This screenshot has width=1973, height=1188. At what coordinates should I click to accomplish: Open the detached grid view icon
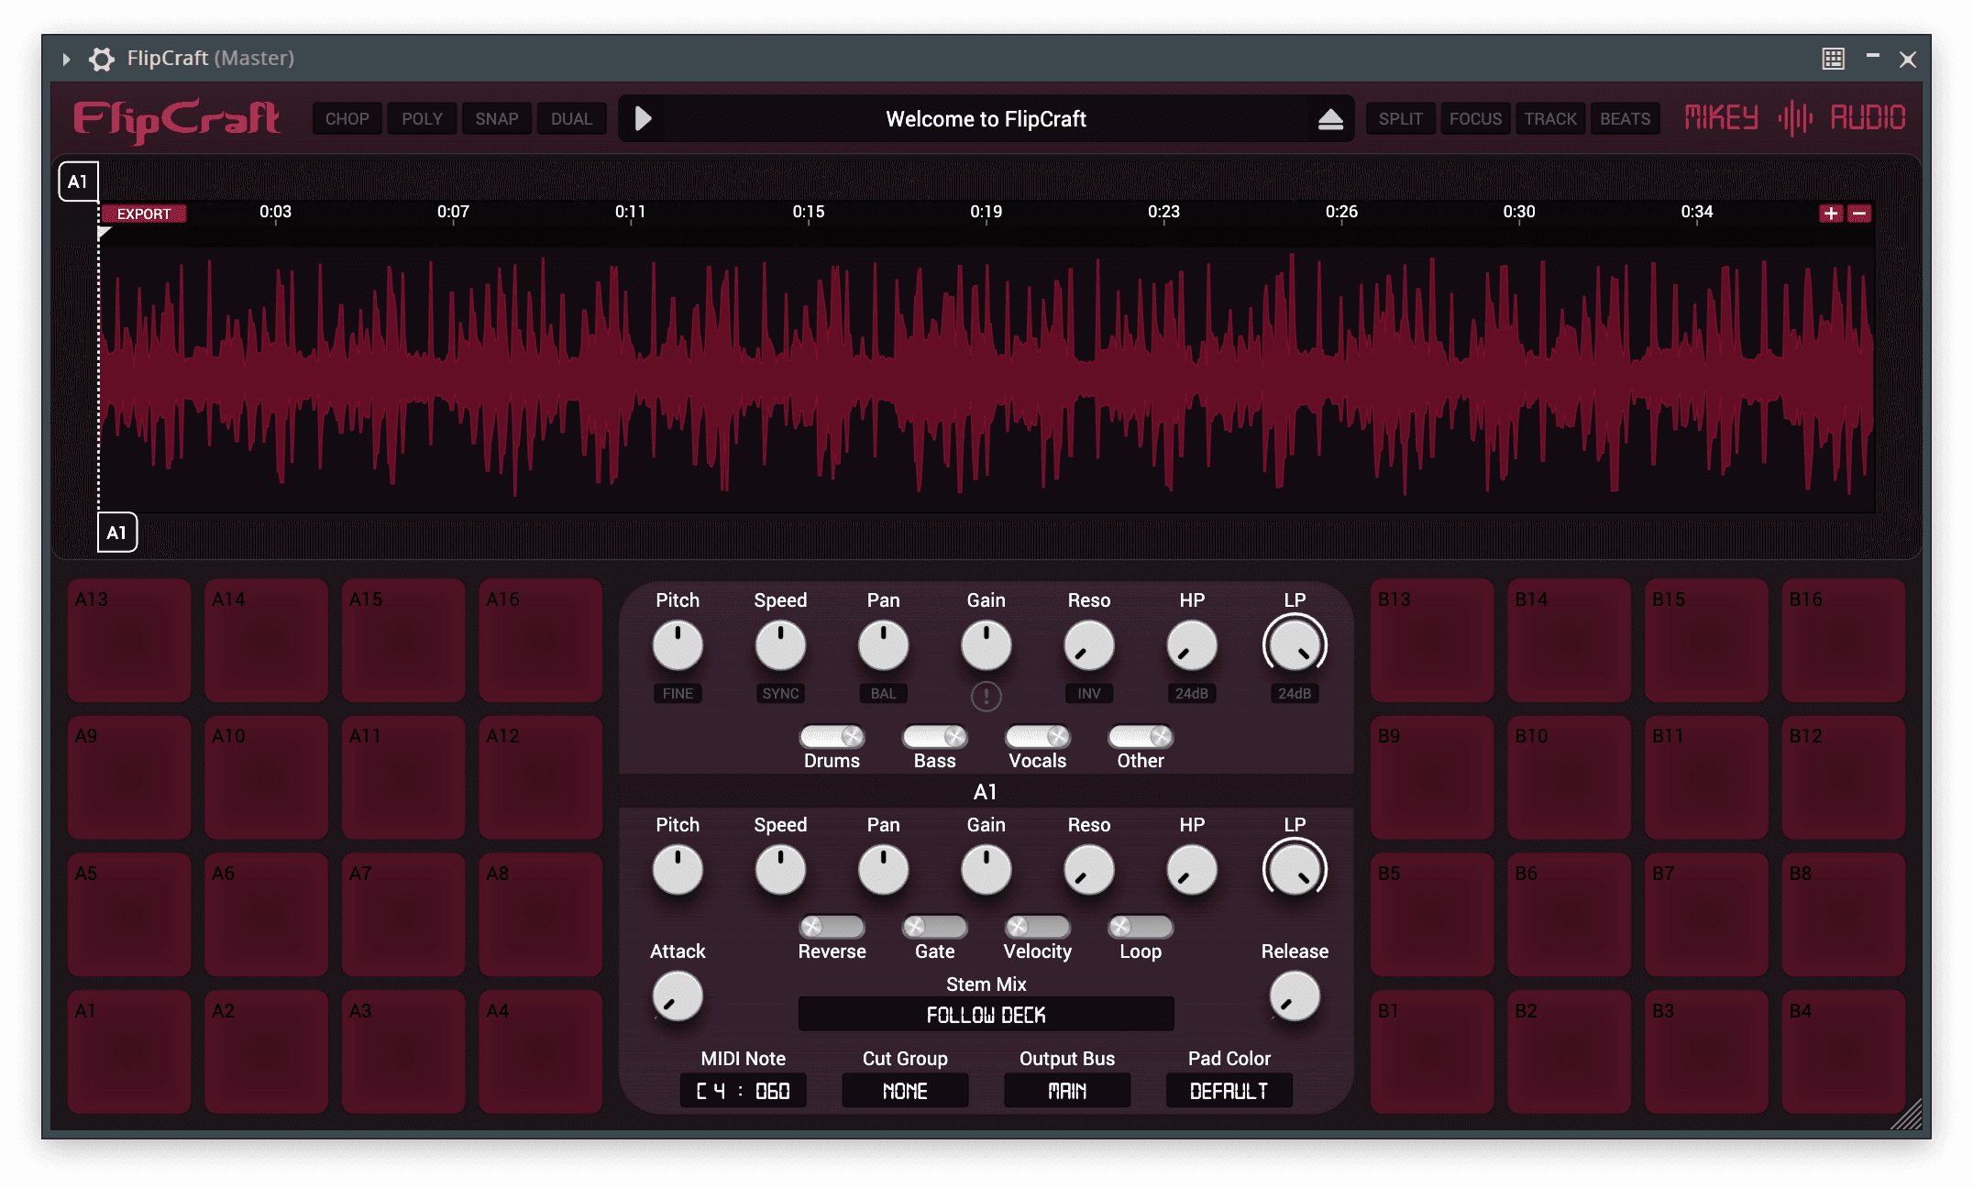coord(1833,59)
